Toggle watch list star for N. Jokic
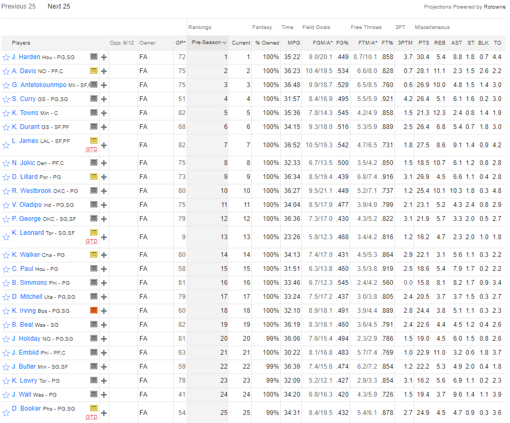The width and height of the screenshot is (510, 423). tap(6, 163)
